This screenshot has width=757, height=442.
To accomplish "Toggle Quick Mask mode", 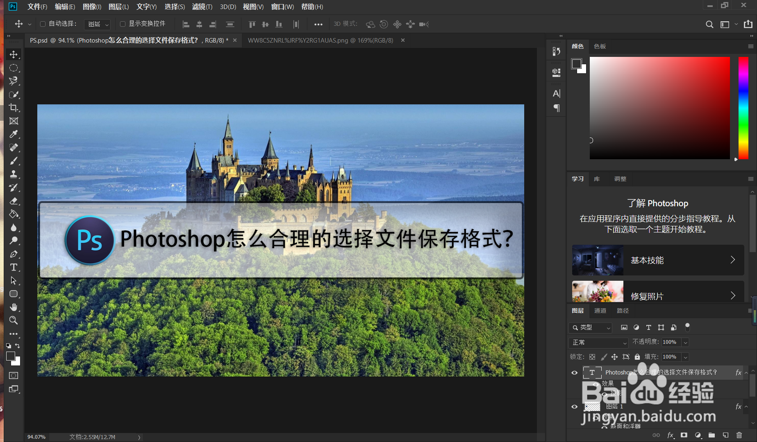I will 14,375.
